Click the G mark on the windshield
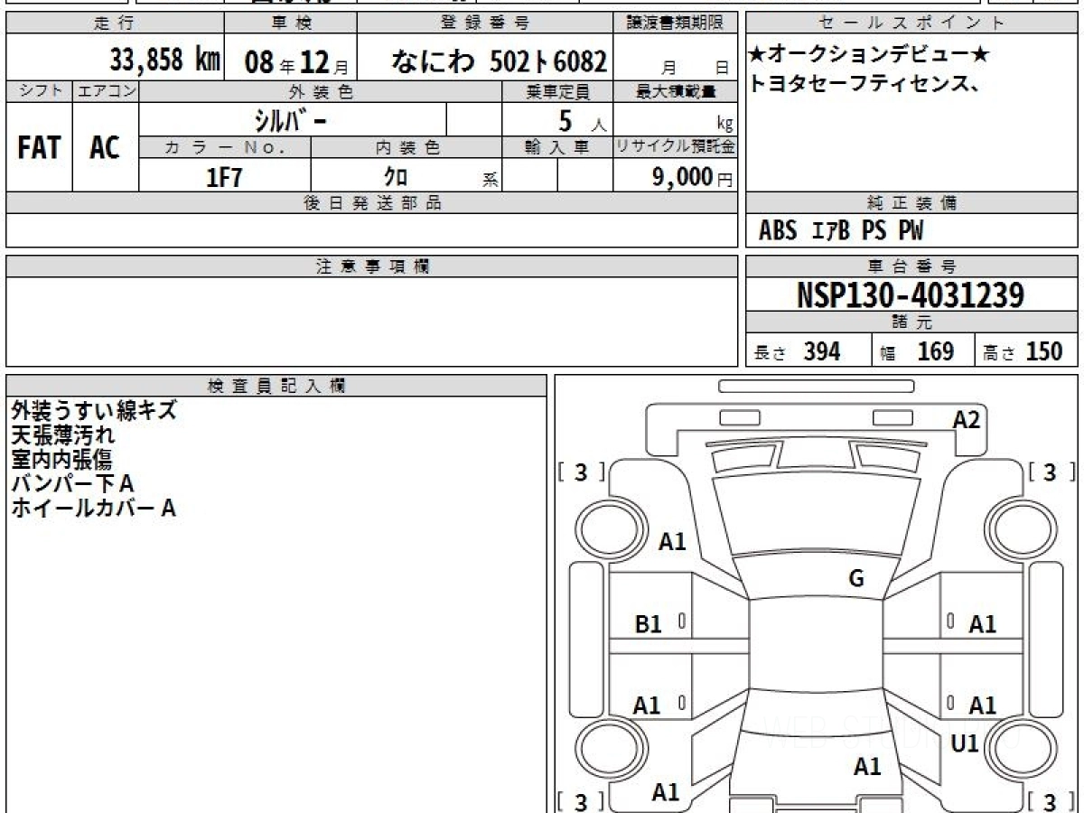The height and width of the screenshot is (813, 1084). pos(856,579)
